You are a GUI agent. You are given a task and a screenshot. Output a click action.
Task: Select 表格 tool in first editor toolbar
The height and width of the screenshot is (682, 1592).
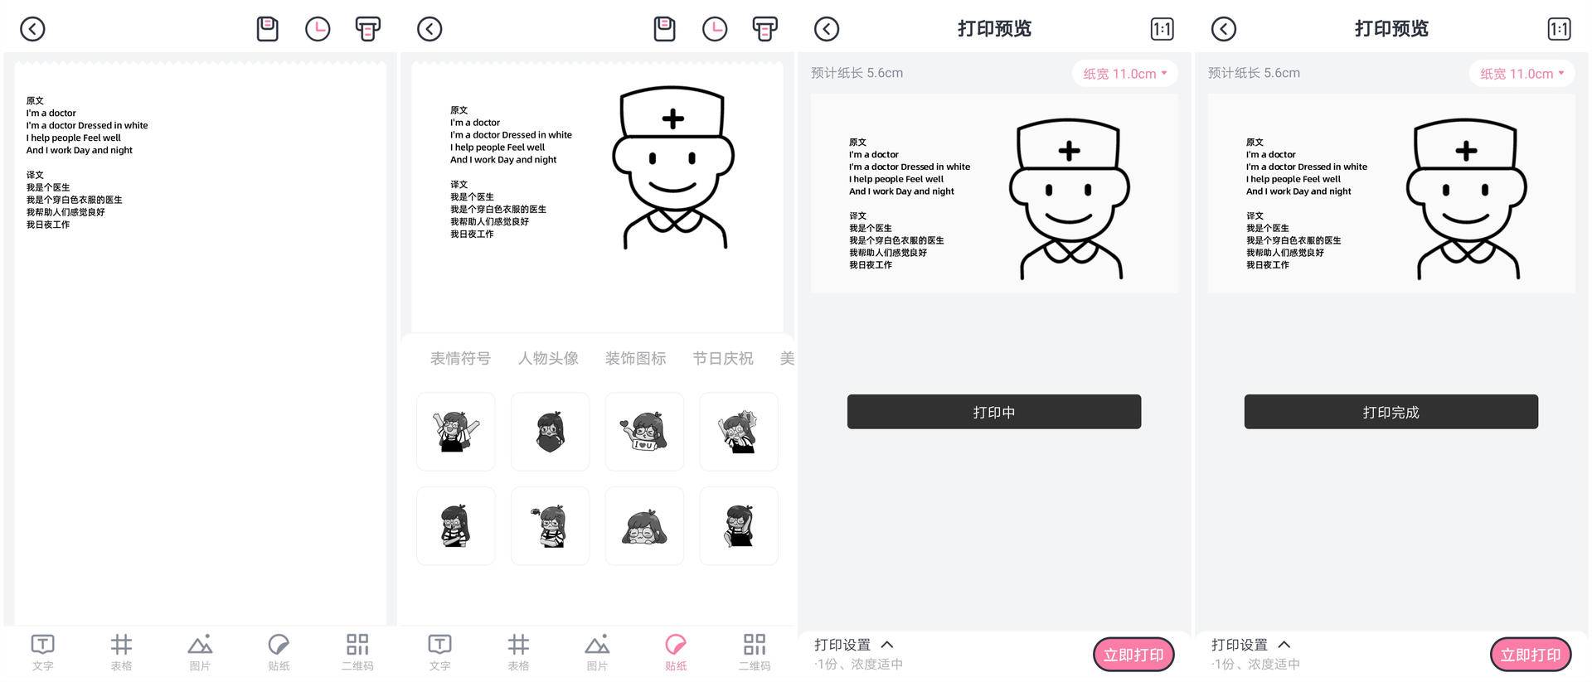(121, 652)
